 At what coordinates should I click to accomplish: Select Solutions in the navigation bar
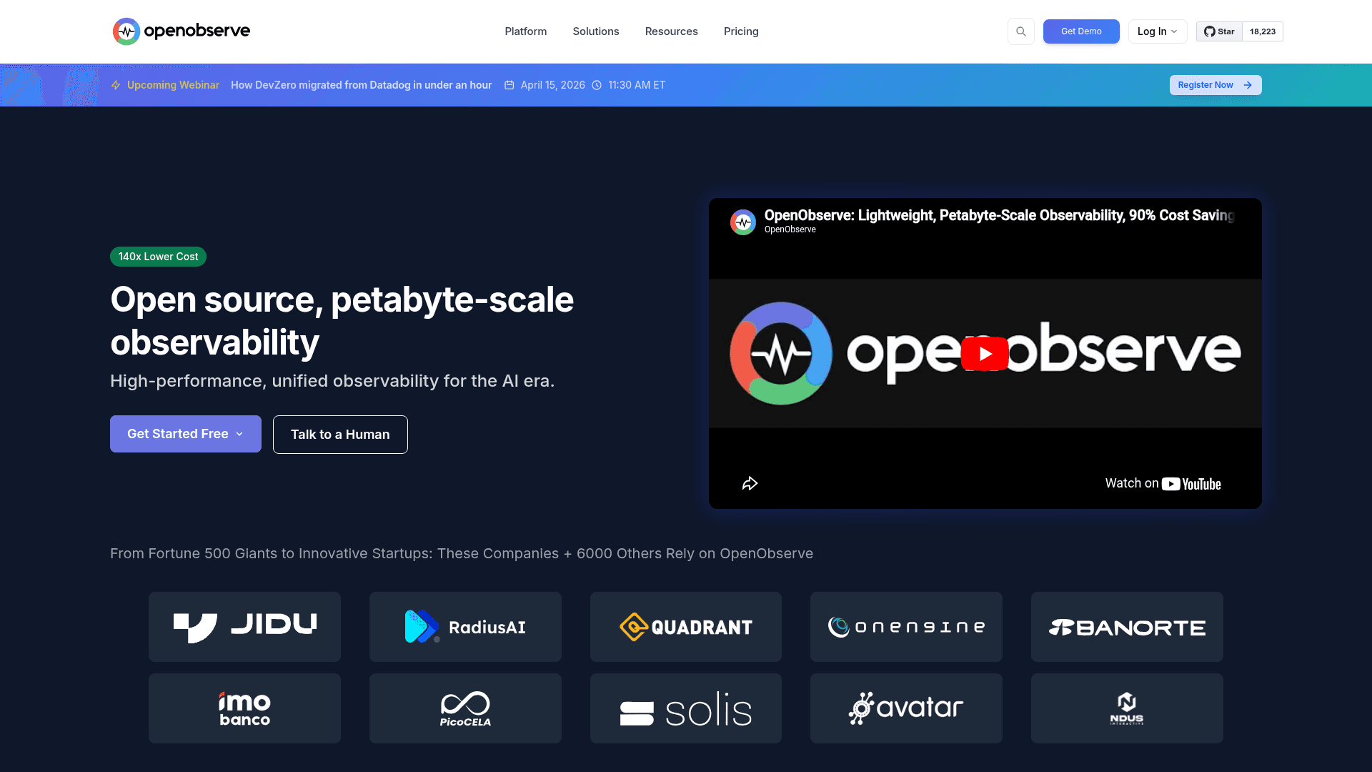(595, 31)
